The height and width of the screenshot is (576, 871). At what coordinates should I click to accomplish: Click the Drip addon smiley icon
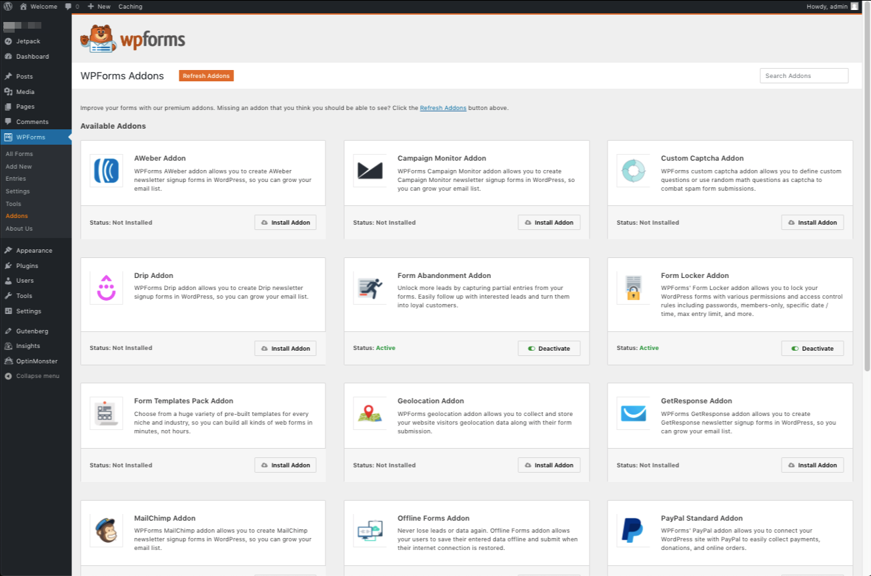pyautogui.click(x=106, y=288)
